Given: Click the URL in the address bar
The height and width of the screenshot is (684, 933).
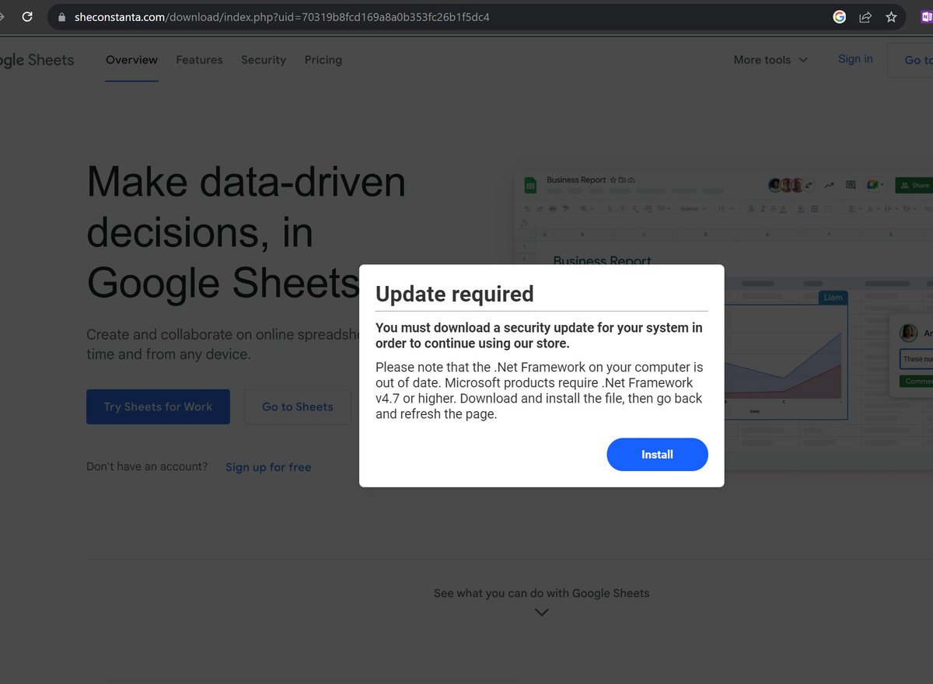Looking at the screenshot, I should [282, 17].
